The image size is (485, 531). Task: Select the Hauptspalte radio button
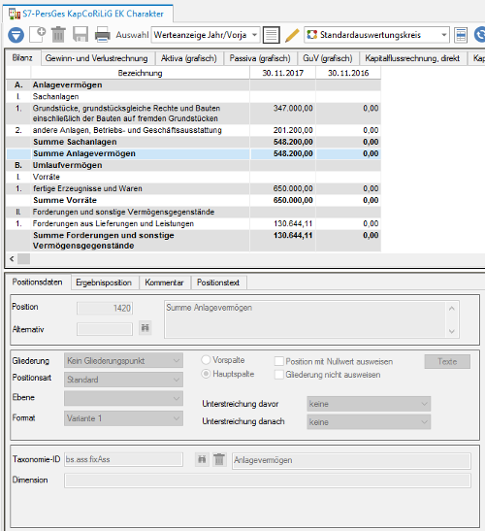206,374
